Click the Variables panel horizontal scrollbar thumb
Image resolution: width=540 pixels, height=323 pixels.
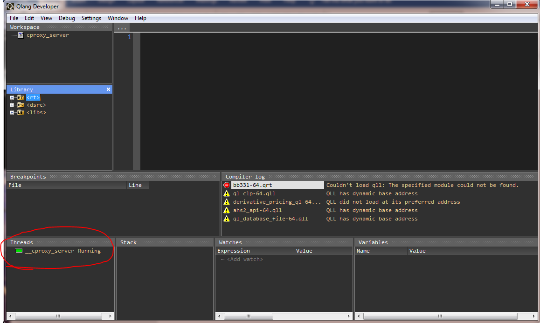tap(440, 316)
